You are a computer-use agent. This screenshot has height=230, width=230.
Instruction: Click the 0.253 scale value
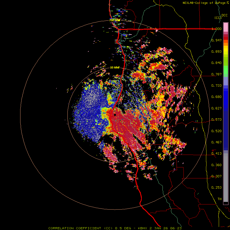[216, 188]
